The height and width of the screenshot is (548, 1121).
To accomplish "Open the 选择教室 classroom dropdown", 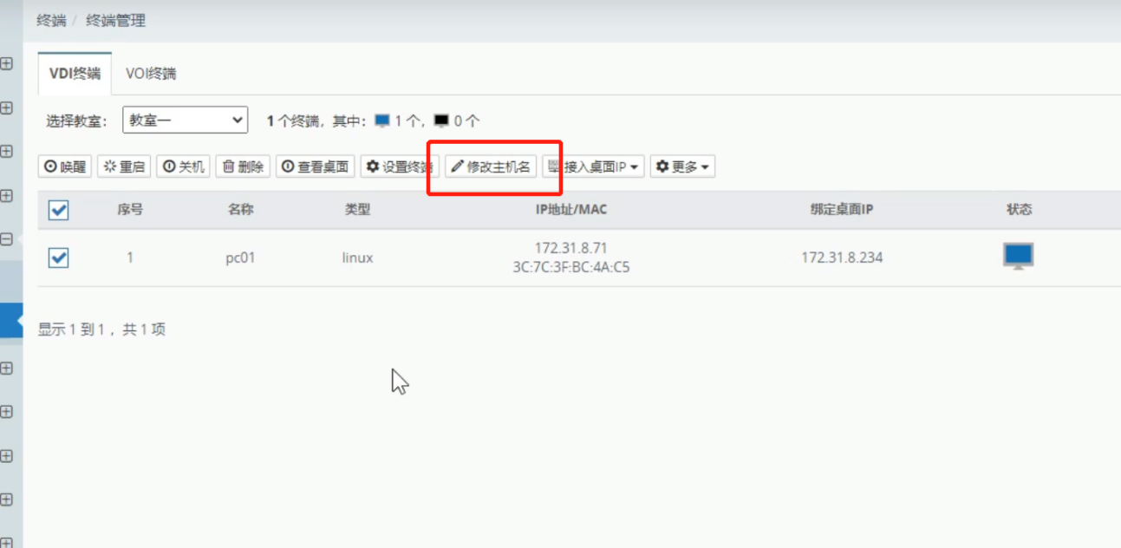I will (186, 121).
